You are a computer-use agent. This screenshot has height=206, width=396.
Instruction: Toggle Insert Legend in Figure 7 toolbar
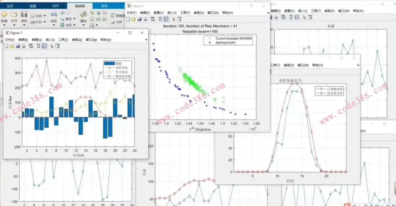click(x=44, y=46)
